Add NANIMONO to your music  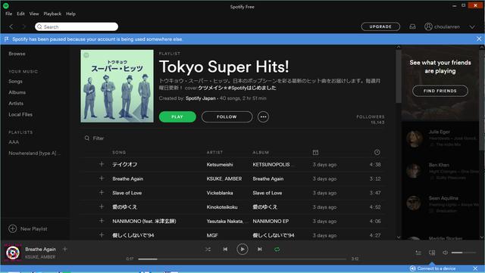(x=102, y=221)
